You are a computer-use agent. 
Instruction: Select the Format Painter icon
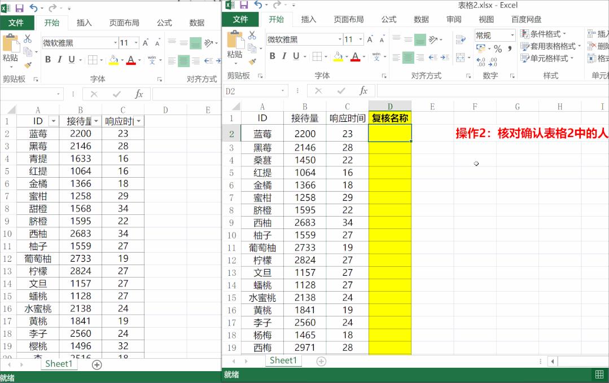[x=253, y=61]
